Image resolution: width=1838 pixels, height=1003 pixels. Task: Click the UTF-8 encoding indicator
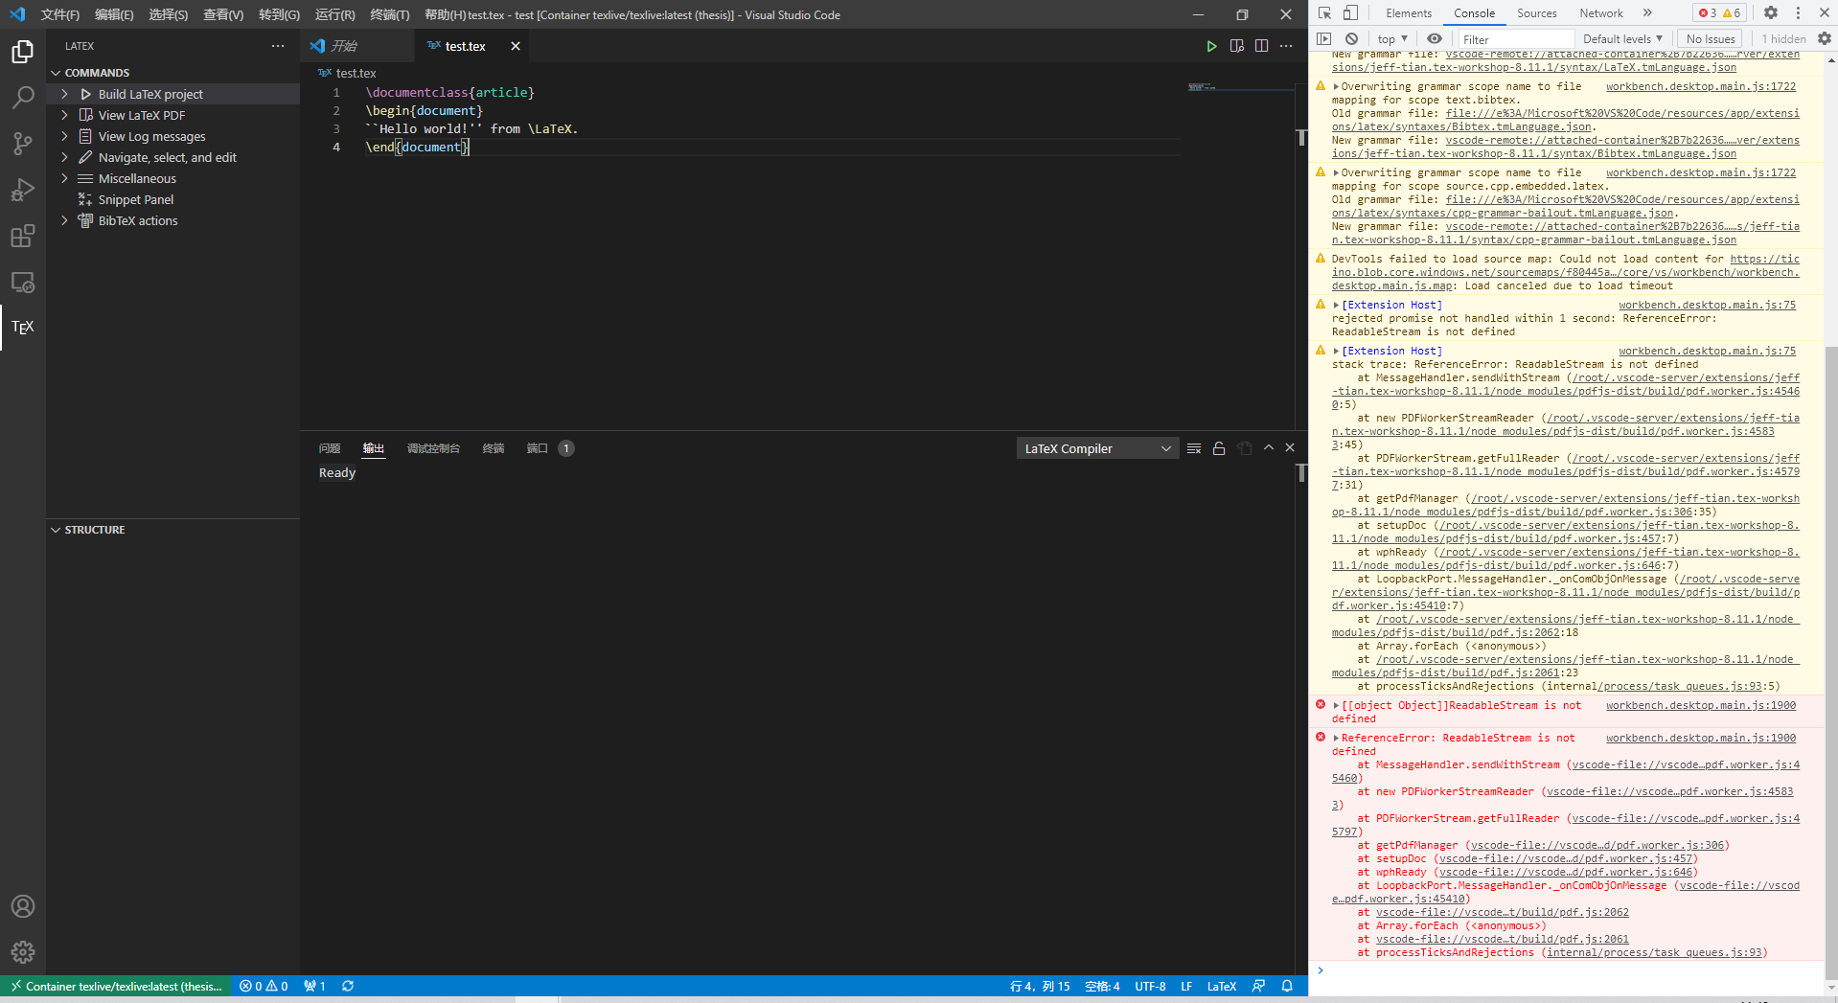pos(1149,986)
